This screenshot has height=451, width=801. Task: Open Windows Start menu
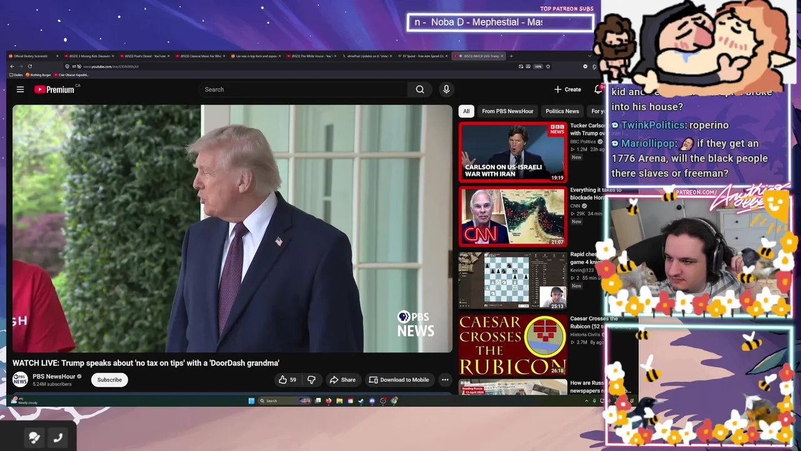coord(252,401)
